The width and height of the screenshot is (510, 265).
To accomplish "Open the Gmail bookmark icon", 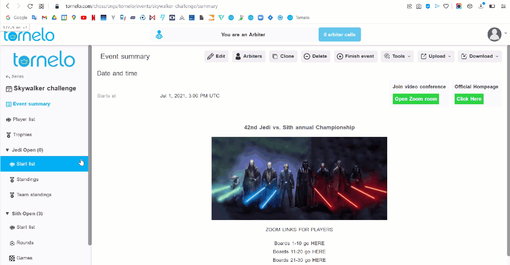I will (x=44, y=18).
